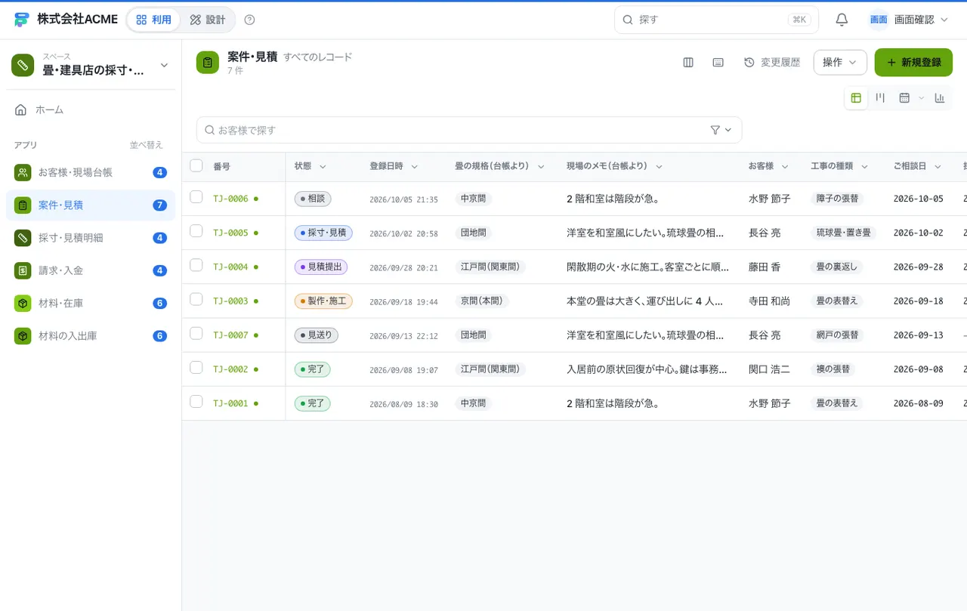The image size is (967, 611).
Task: Click the 新規登録 button
Action: pos(913,63)
